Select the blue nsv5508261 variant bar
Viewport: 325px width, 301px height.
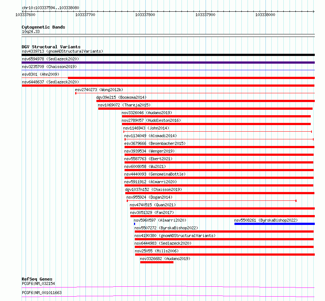[275, 224]
